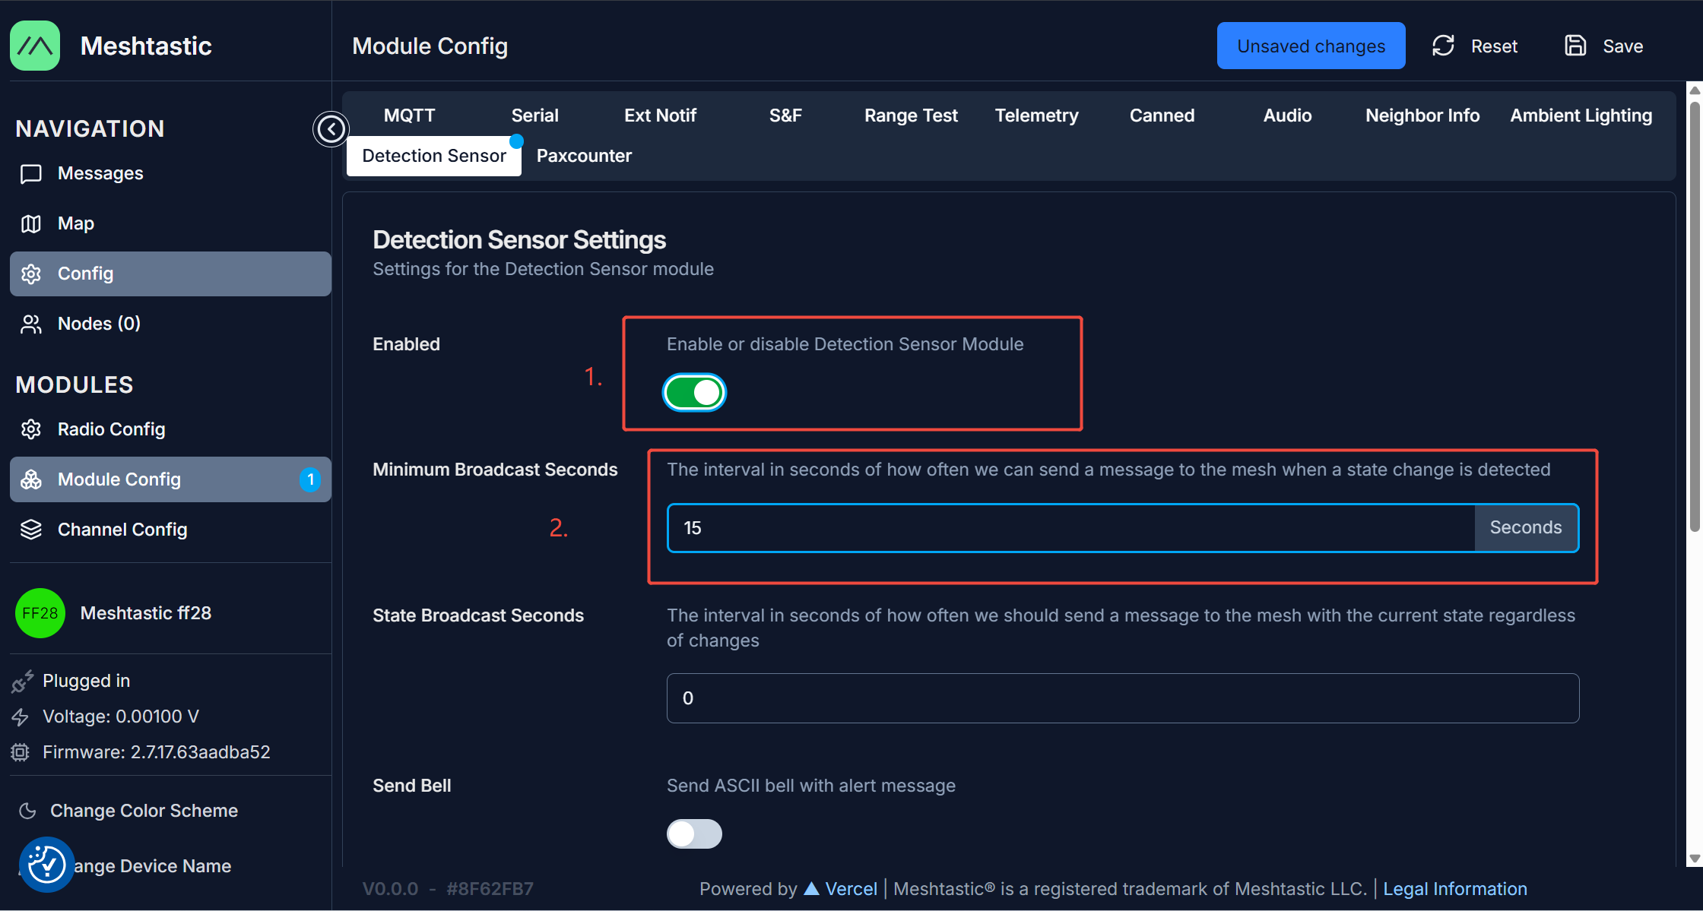Open the Paxcounter tab
The width and height of the screenshot is (1703, 911).
584,156
